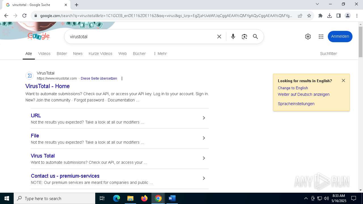Image resolution: width=363 pixels, height=204 pixels.
Task: Open Contact us - premium-services link
Action: 65,176
